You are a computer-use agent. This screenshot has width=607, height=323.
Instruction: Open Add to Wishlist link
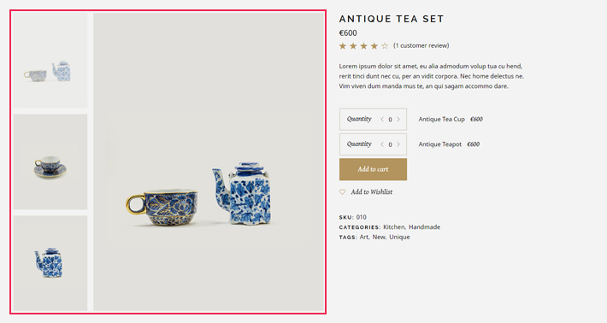tap(372, 192)
